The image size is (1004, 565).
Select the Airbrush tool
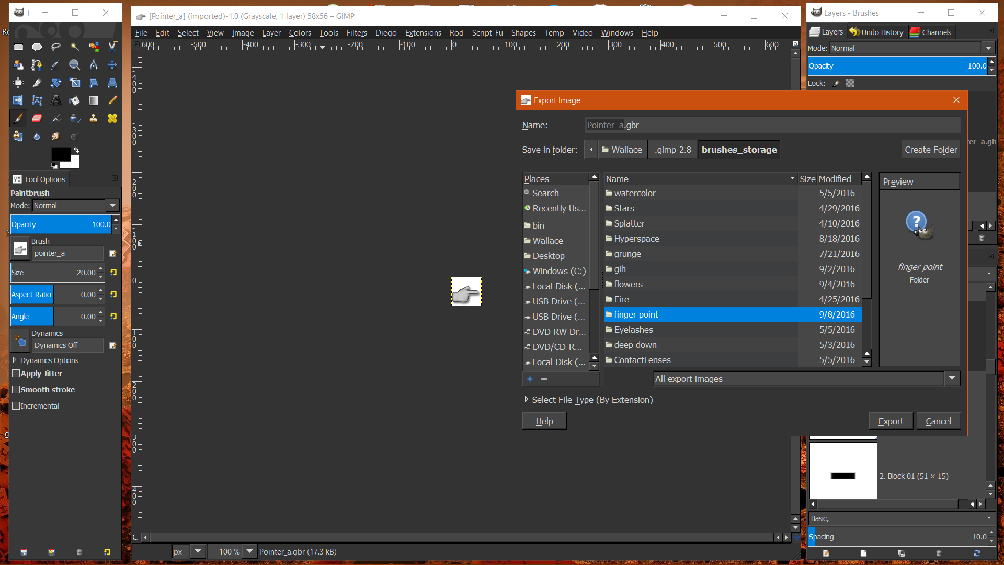point(55,118)
